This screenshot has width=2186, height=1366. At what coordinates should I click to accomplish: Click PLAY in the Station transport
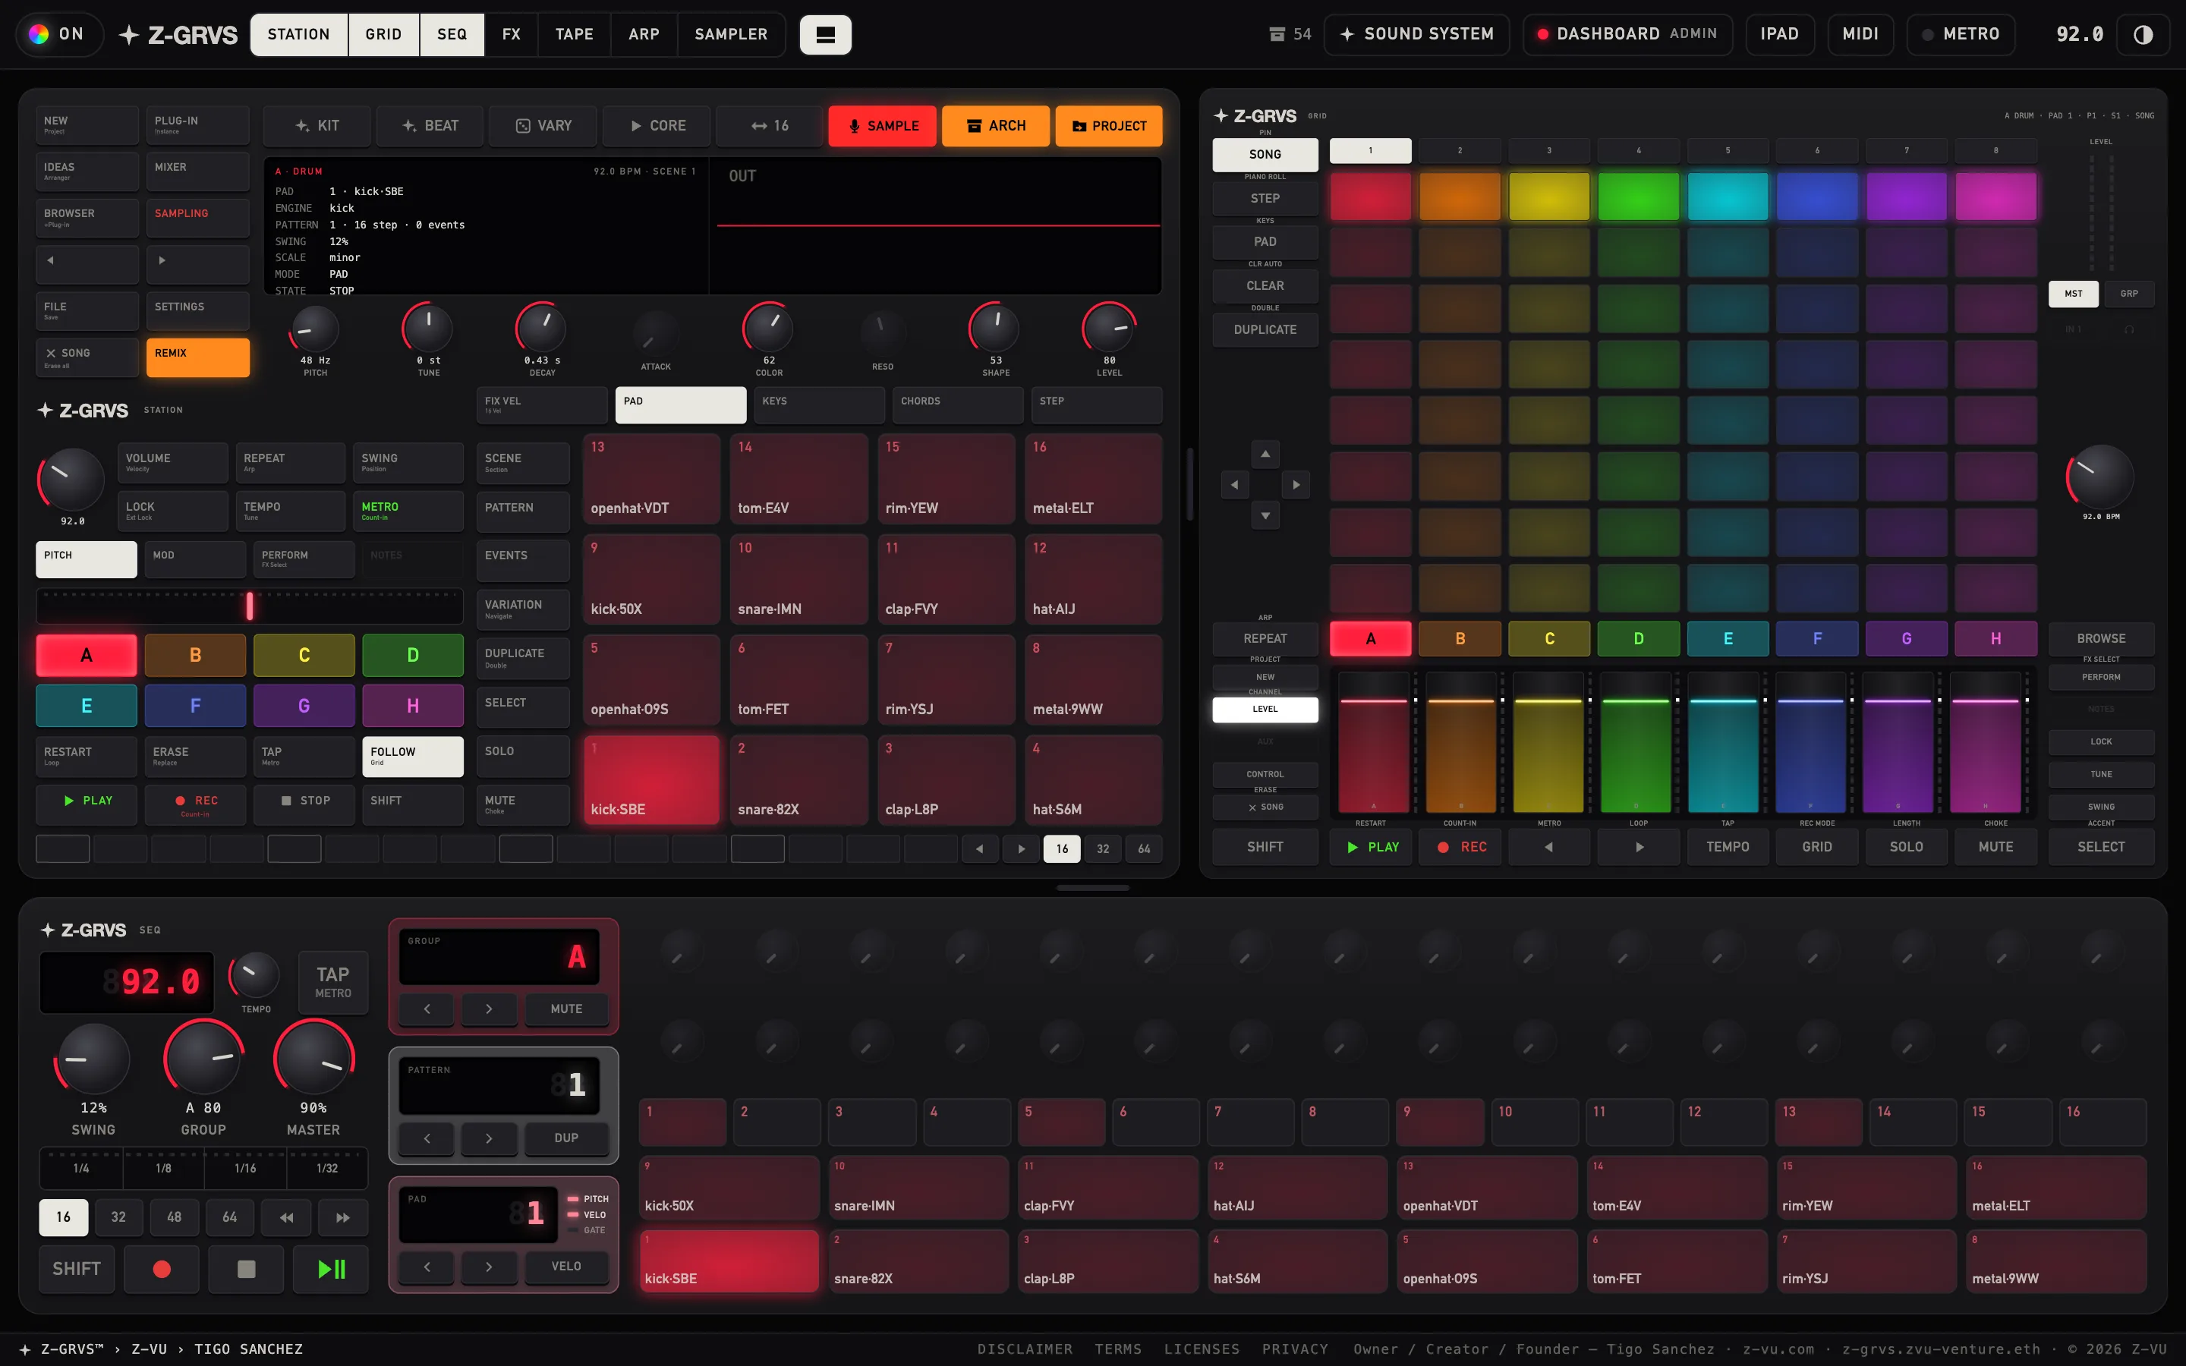coord(87,804)
